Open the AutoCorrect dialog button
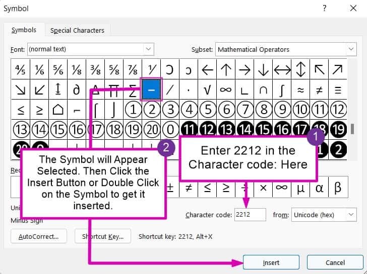Image resolution: width=367 pixels, height=274 pixels. (x=39, y=236)
